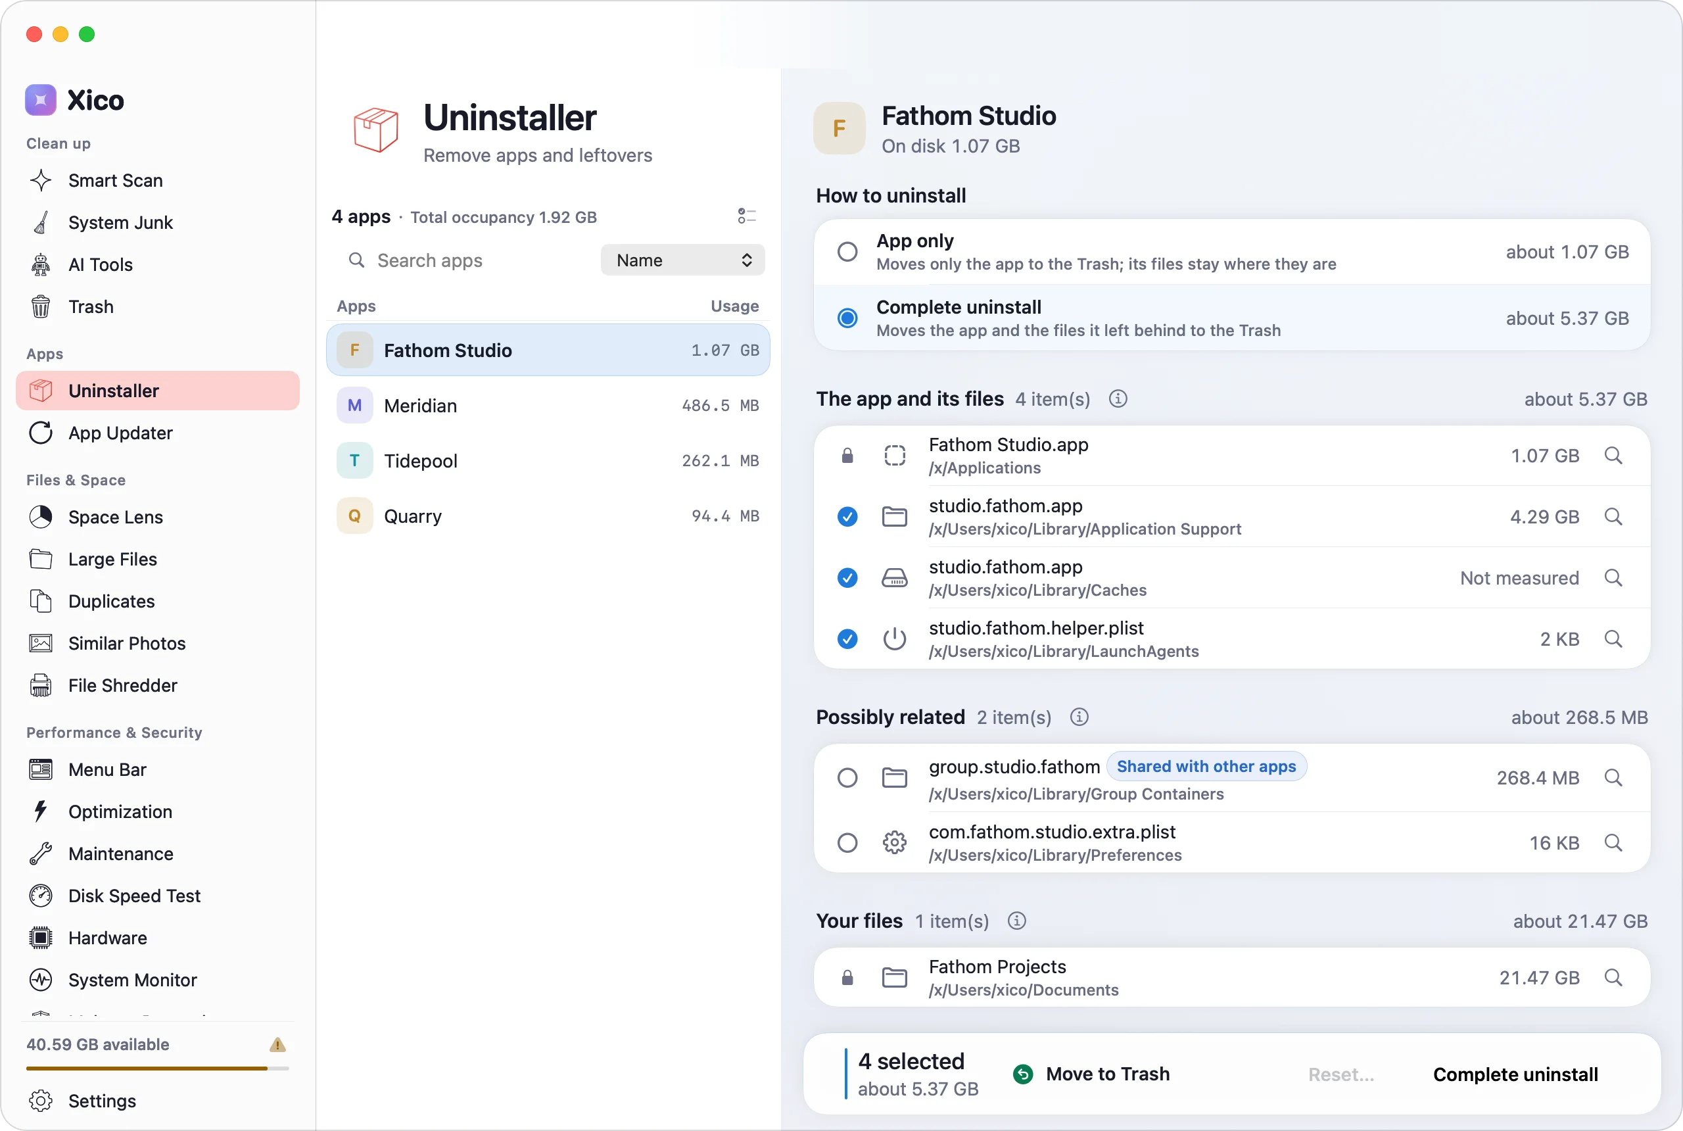1683x1131 pixels.
Task: Open App Updater in the sidebar
Action: [157, 433]
